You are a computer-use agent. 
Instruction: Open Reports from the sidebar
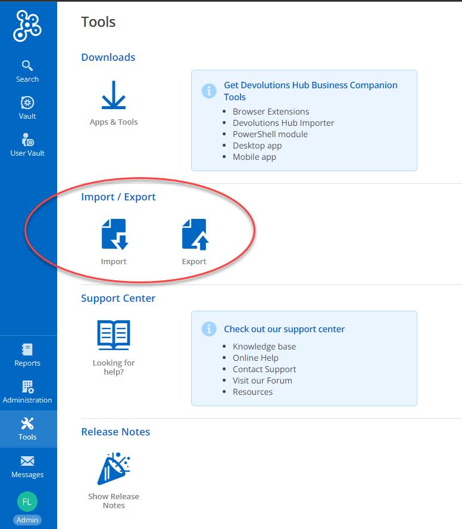tap(27, 355)
